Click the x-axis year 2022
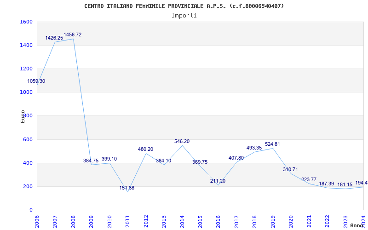This screenshot has width=368, height=230. click(327, 222)
